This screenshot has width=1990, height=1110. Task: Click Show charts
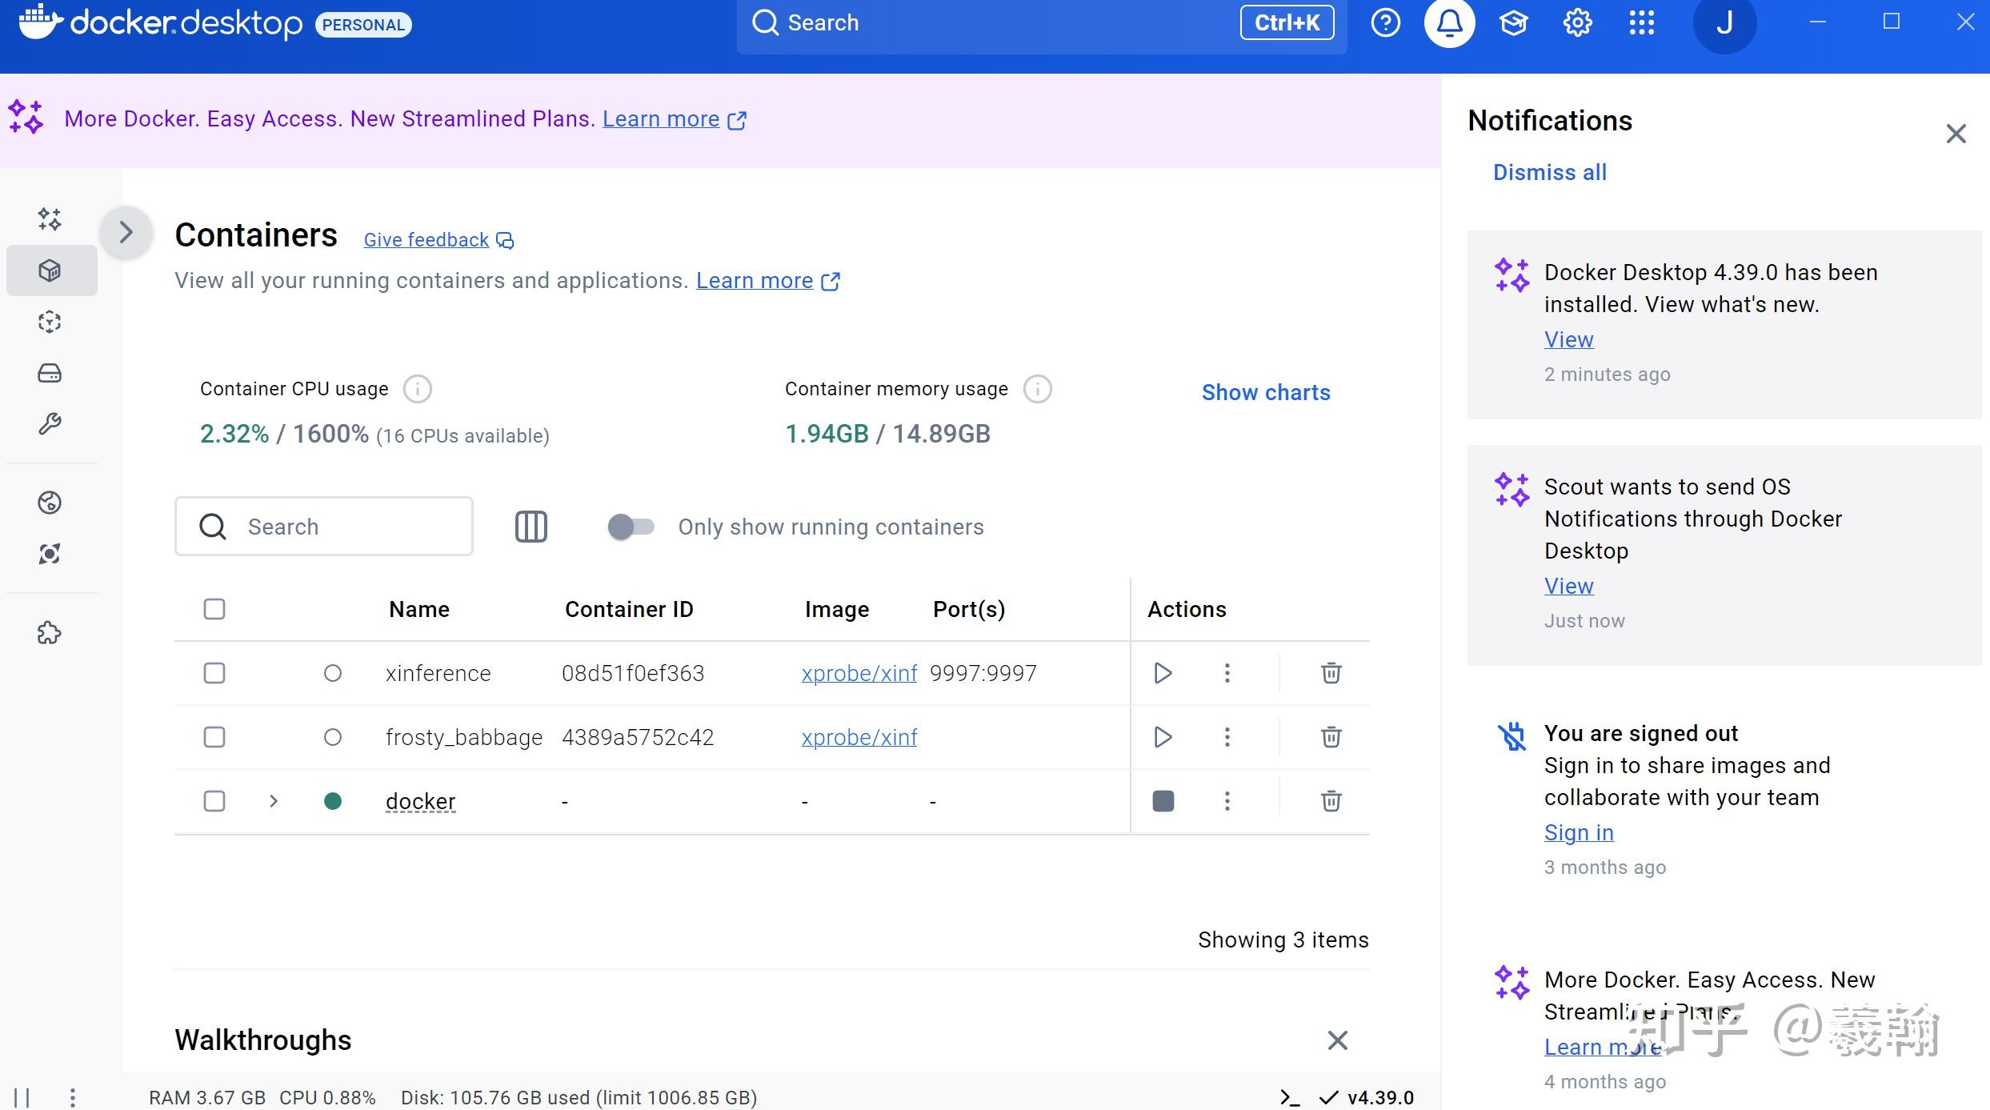click(1266, 392)
